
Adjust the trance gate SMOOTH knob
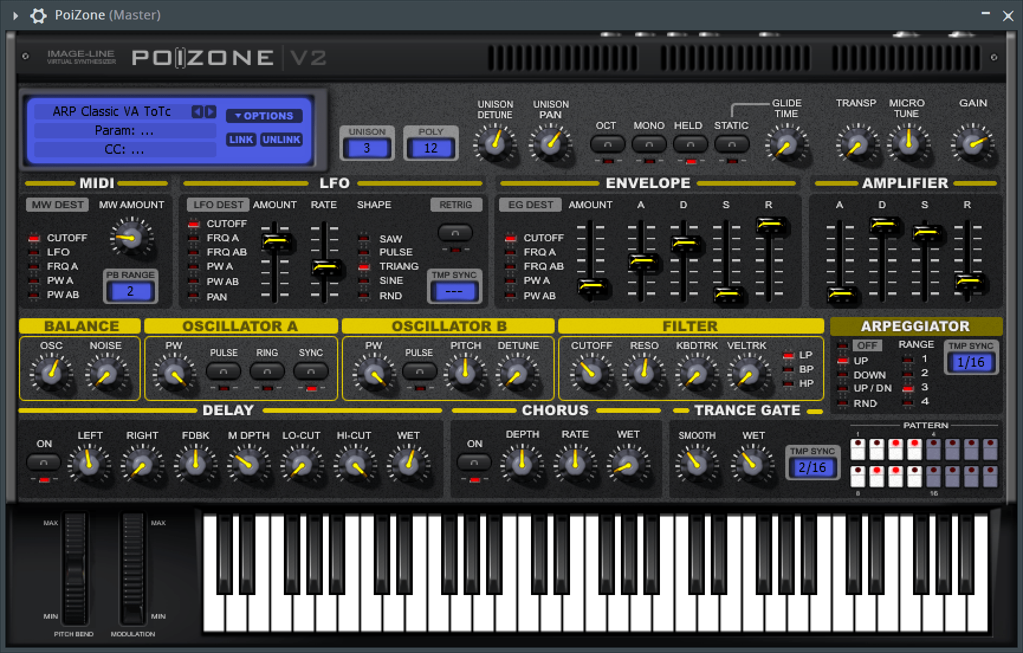click(697, 464)
